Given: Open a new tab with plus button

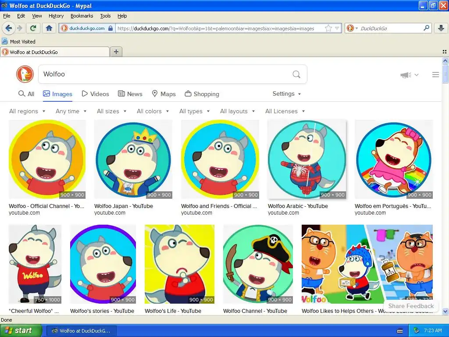Looking at the screenshot, I should tap(116, 52).
